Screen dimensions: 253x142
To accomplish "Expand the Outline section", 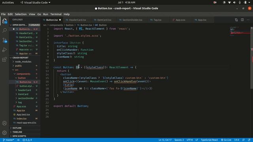I will point(25,128).
